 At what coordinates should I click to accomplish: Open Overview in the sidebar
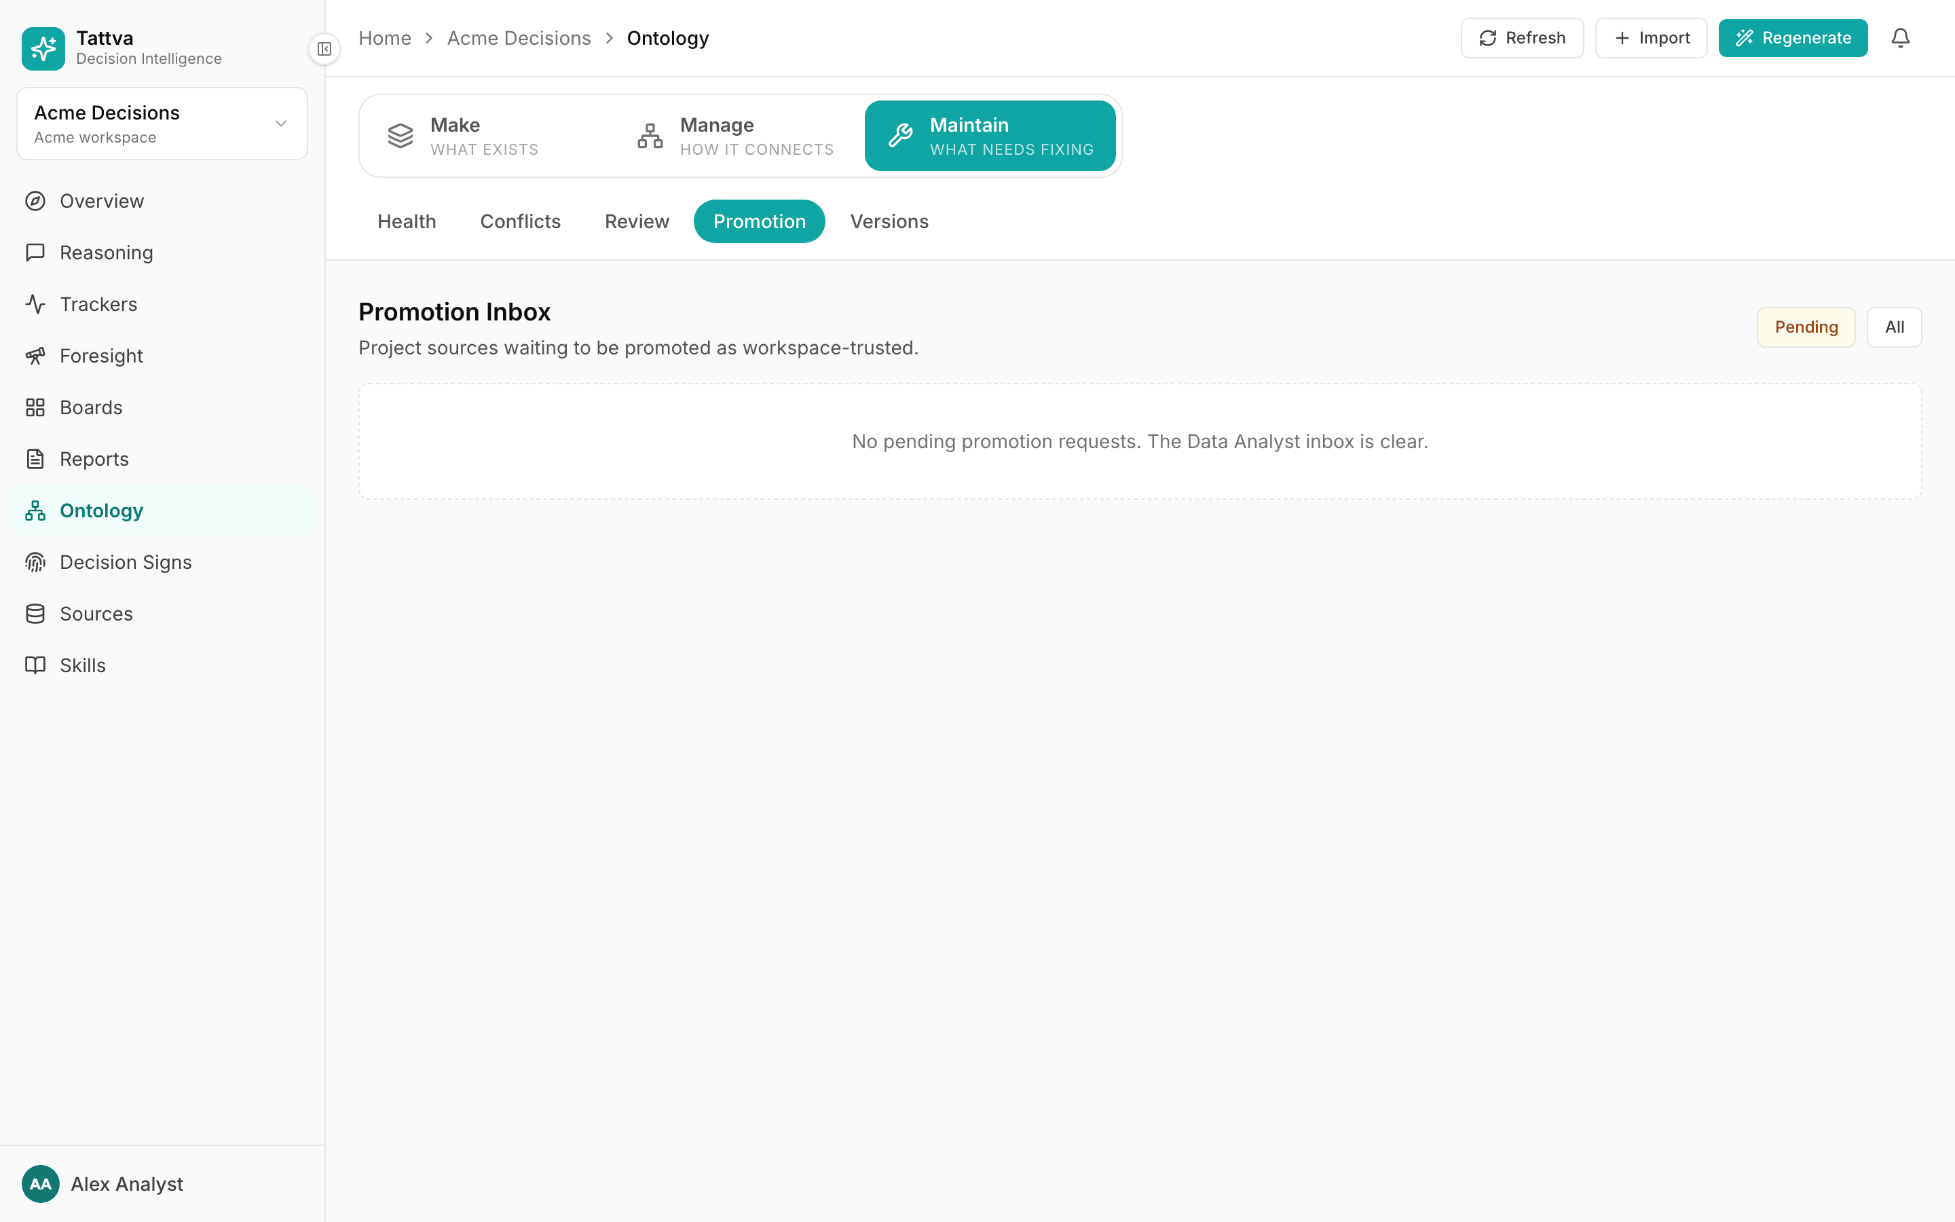[x=162, y=201]
